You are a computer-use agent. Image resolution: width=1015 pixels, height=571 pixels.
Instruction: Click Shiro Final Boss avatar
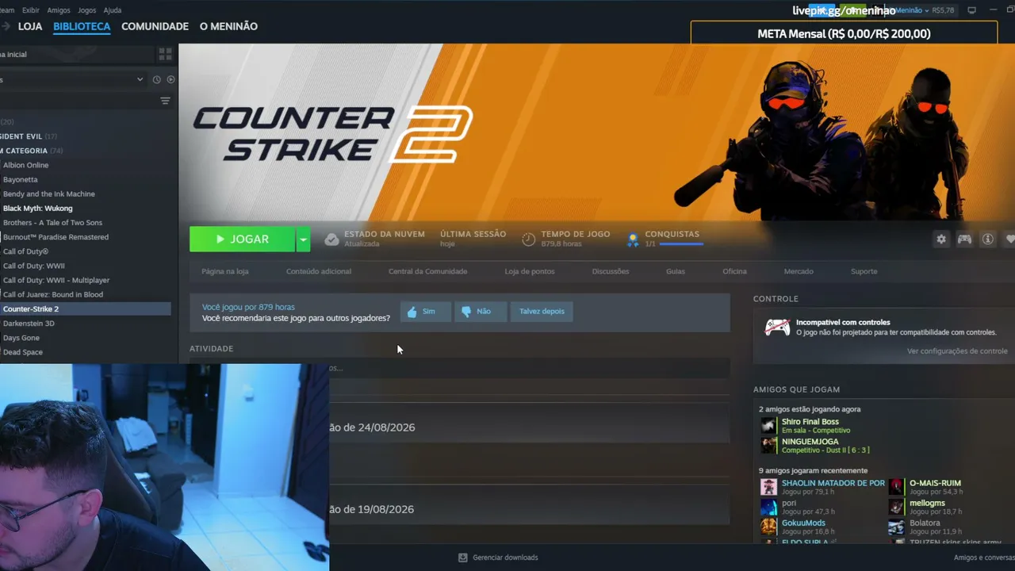tap(768, 426)
